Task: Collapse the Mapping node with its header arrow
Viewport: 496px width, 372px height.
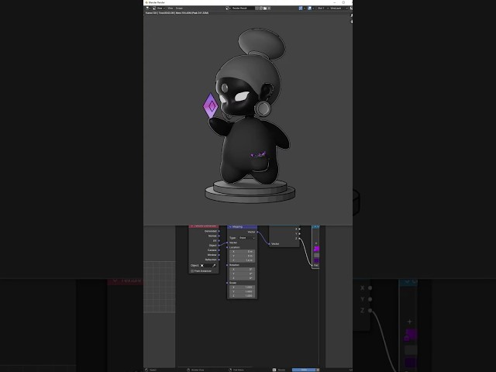Action: point(230,227)
